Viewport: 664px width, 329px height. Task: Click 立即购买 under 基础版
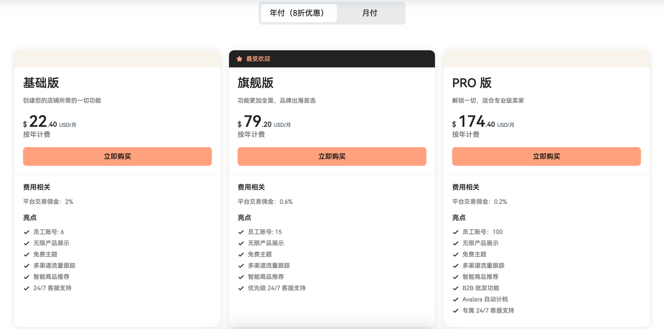(x=117, y=156)
